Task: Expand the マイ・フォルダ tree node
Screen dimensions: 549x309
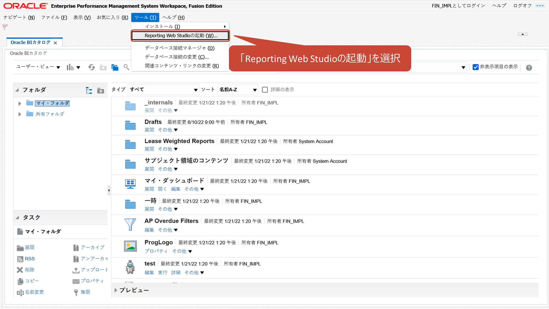Action: point(20,104)
